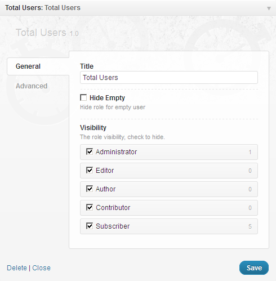Image resolution: width=276 pixels, height=281 pixels.
Task: Toggle the Author role checkbox
Action: [x=90, y=189]
